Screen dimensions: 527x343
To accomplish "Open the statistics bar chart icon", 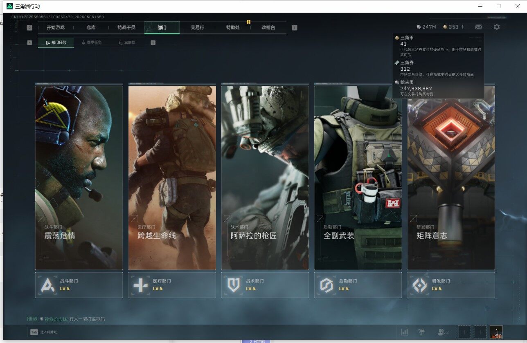I will tap(405, 332).
